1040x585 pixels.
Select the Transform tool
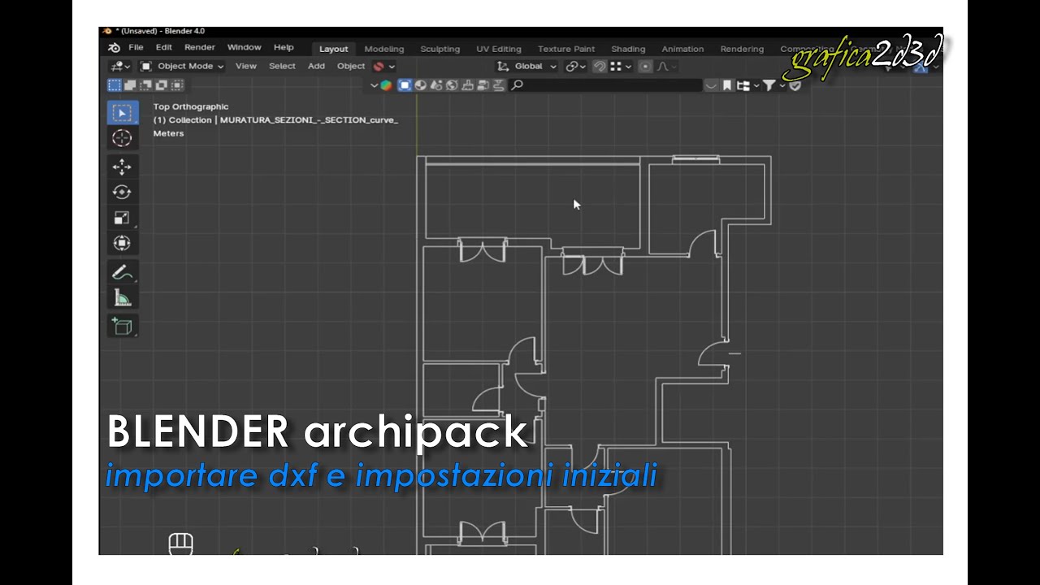coord(122,243)
